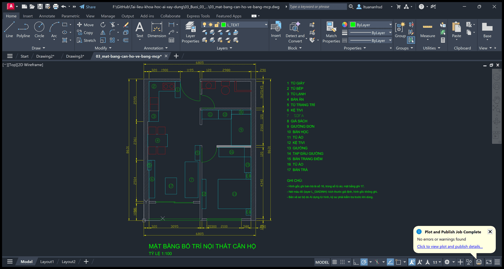Toggle Object Snap Tracking in status bar
The height and width of the screenshot is (269, 504).
click(390, 262)
